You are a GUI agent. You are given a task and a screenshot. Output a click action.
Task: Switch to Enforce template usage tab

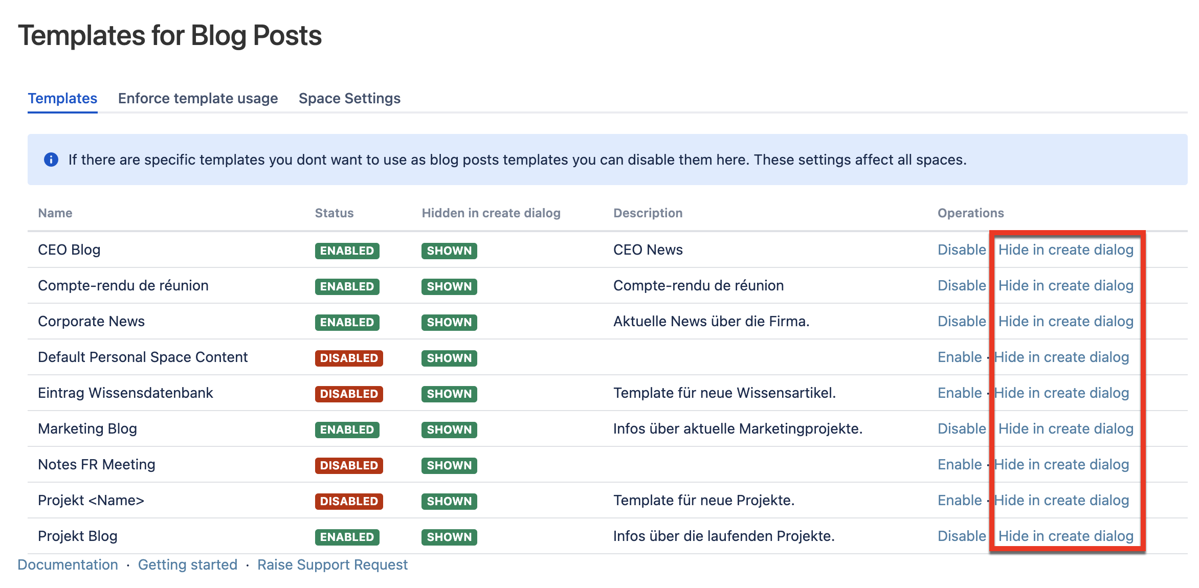coord(198,98)
